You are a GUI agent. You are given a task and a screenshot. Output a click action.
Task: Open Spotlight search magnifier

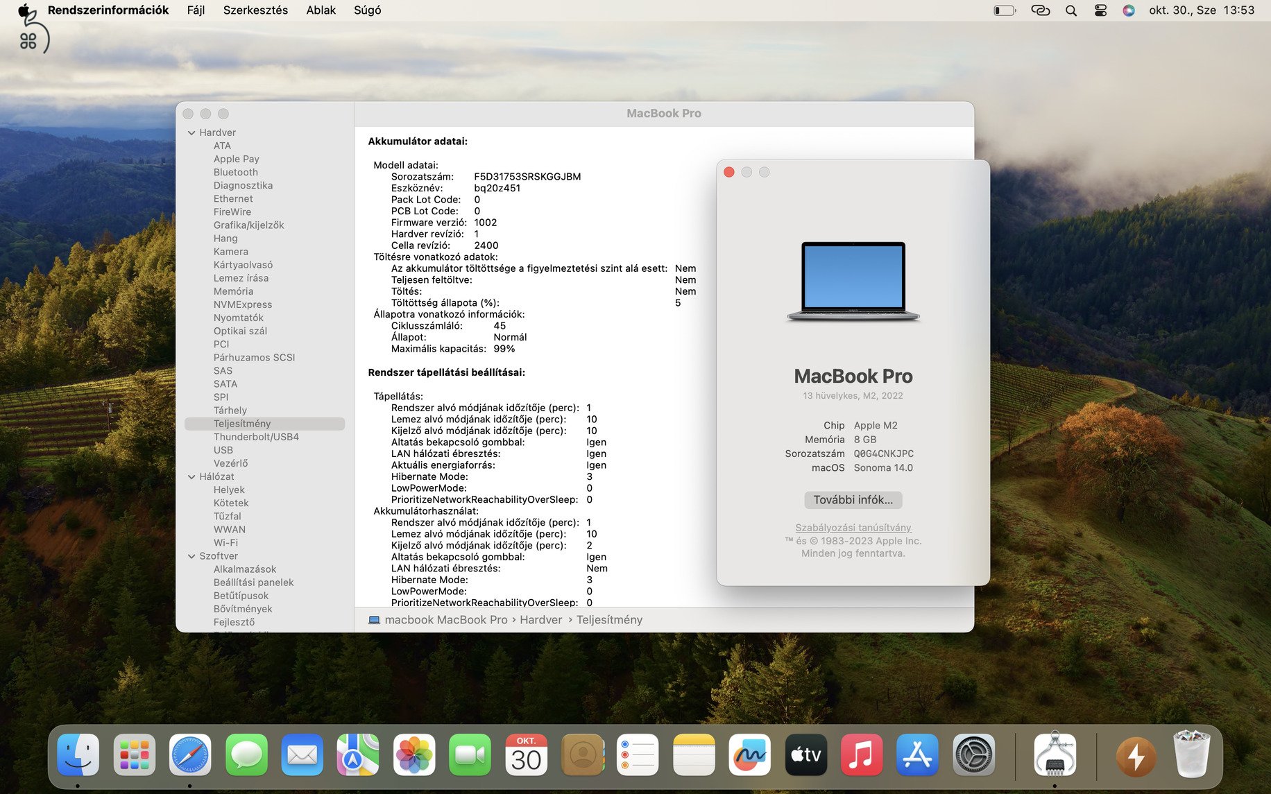[1071, 10]
